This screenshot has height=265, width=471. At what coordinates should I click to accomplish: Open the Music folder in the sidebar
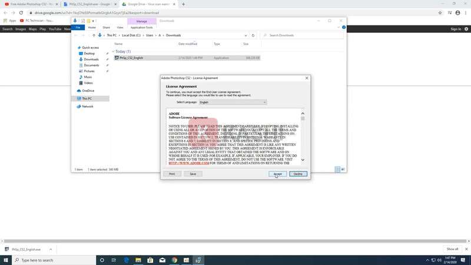[x=88, y=77]
